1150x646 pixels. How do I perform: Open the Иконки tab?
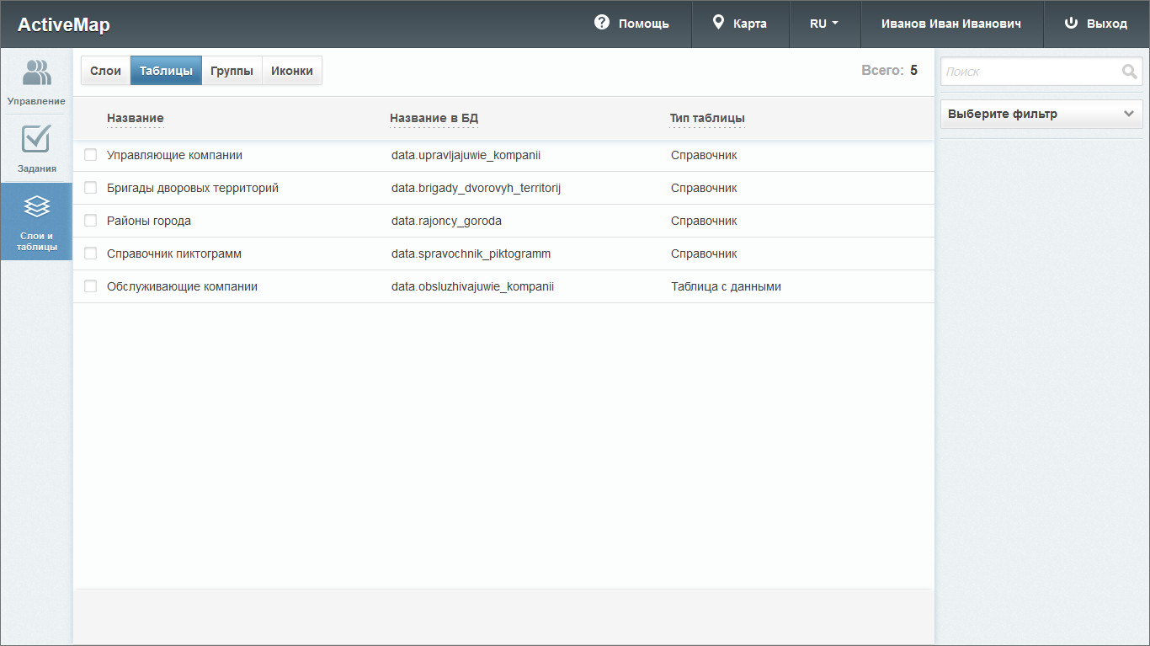point(291,71)
